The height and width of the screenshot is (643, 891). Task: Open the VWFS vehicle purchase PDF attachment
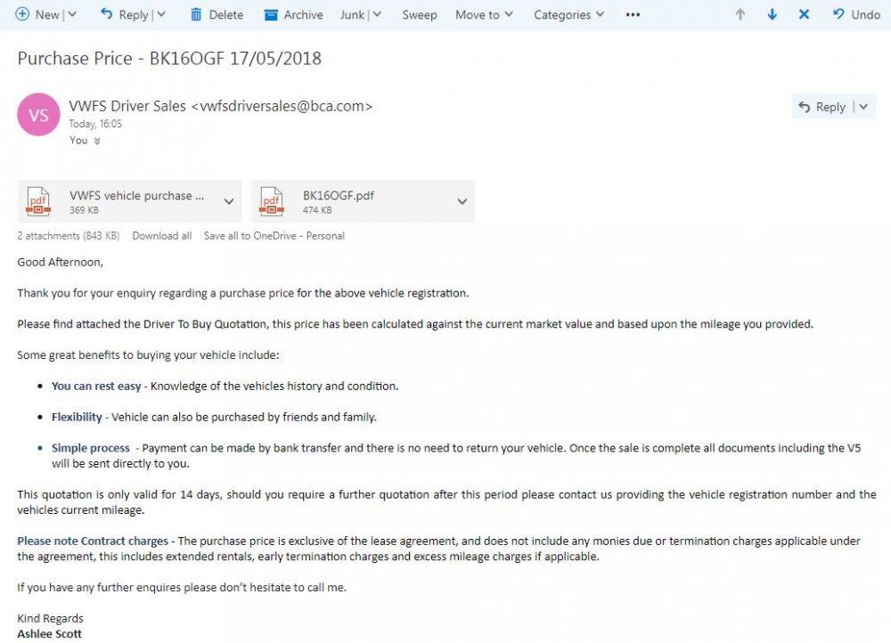pyautogui.click(x=129, y=201)
